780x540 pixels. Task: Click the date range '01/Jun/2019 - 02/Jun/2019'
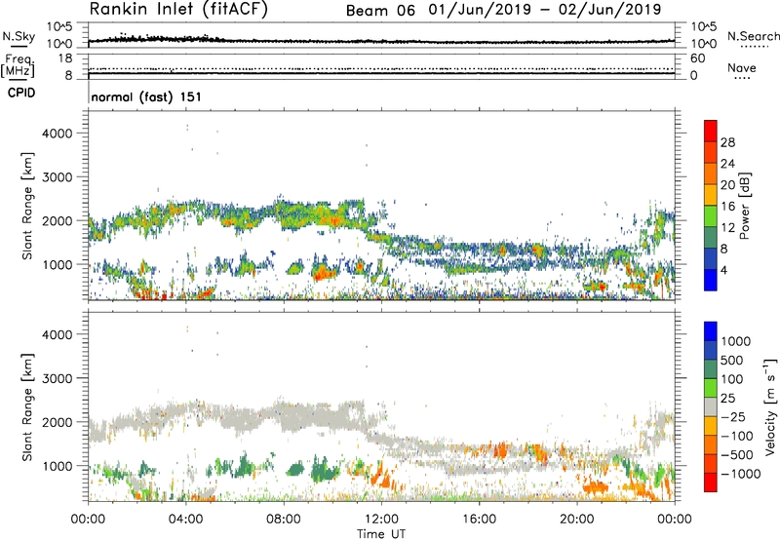tap(545, 10)
